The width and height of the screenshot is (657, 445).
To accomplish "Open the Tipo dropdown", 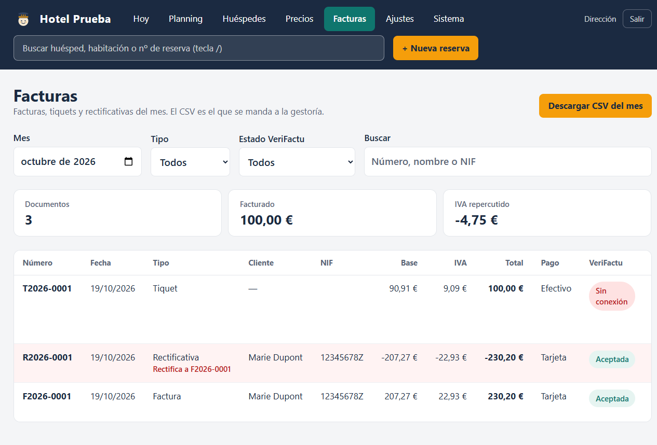I will 190,162.
